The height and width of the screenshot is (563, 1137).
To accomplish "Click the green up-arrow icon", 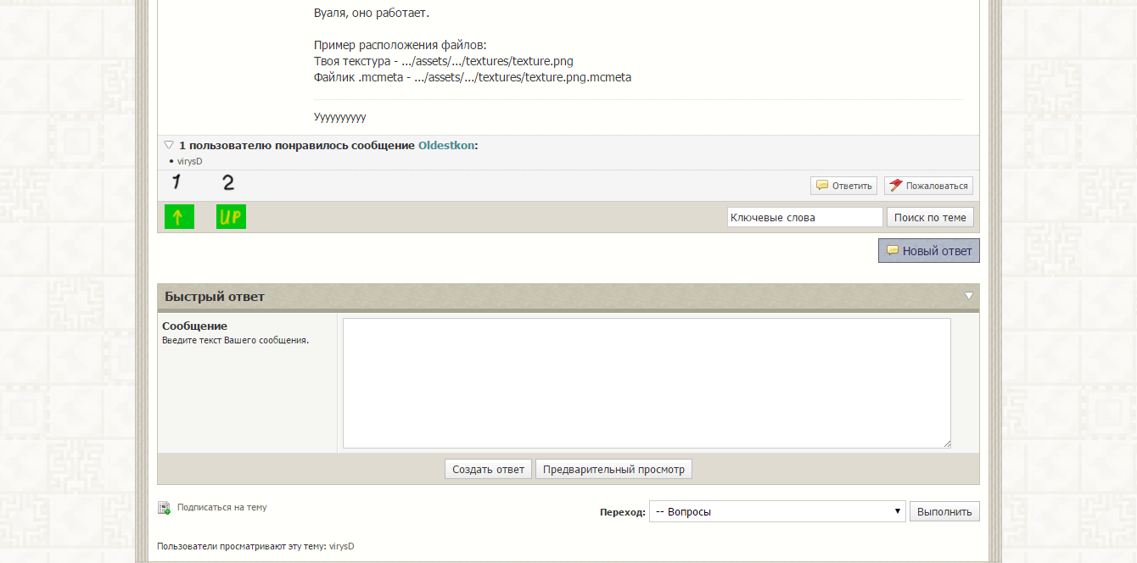I will 179,217.
